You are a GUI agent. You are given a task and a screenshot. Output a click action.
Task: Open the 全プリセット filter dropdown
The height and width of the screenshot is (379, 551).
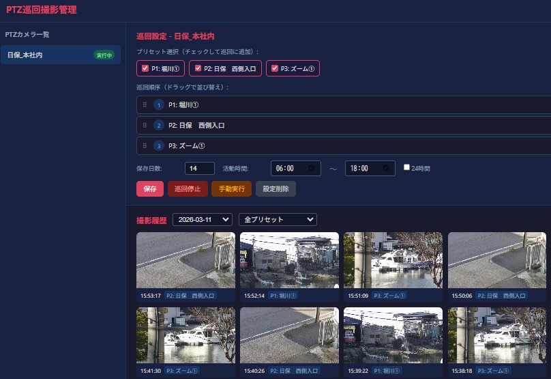278,220
